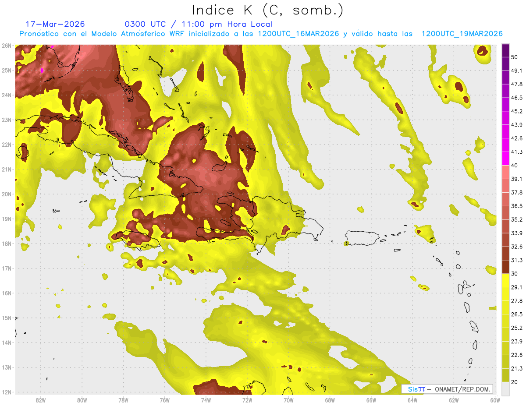This screenshot has height=406, width=526.
Task: Click the "14N" latitude label
Action: click(x=7, y=342)
